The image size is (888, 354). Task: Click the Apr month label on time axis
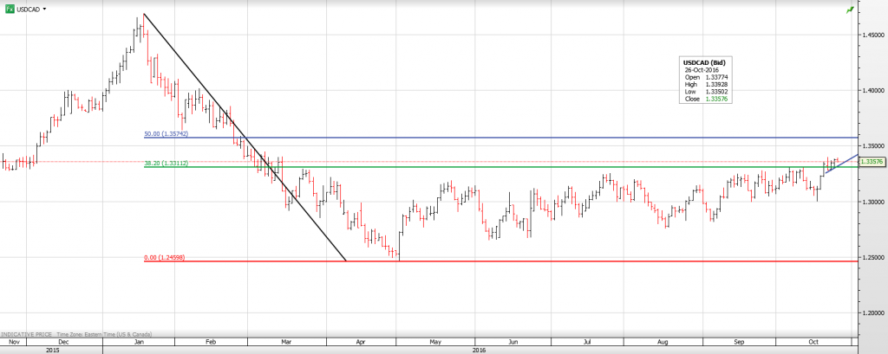pos(360,343)
